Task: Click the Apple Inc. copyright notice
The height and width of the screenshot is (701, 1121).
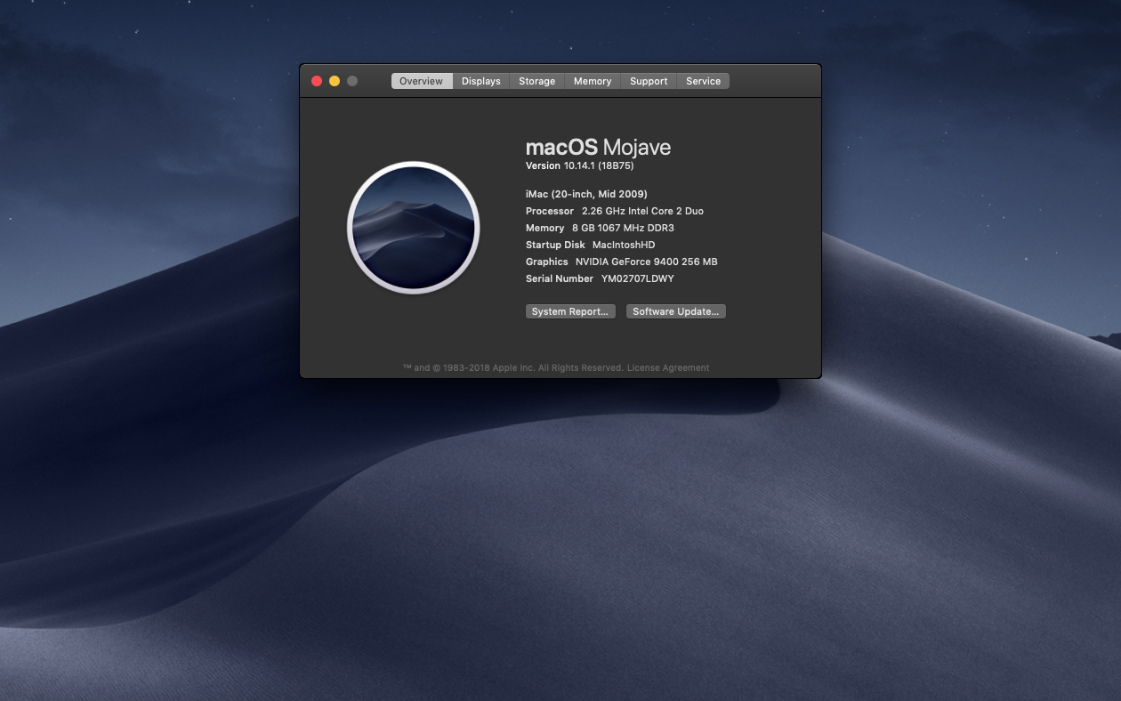Action: pos(513,367)
